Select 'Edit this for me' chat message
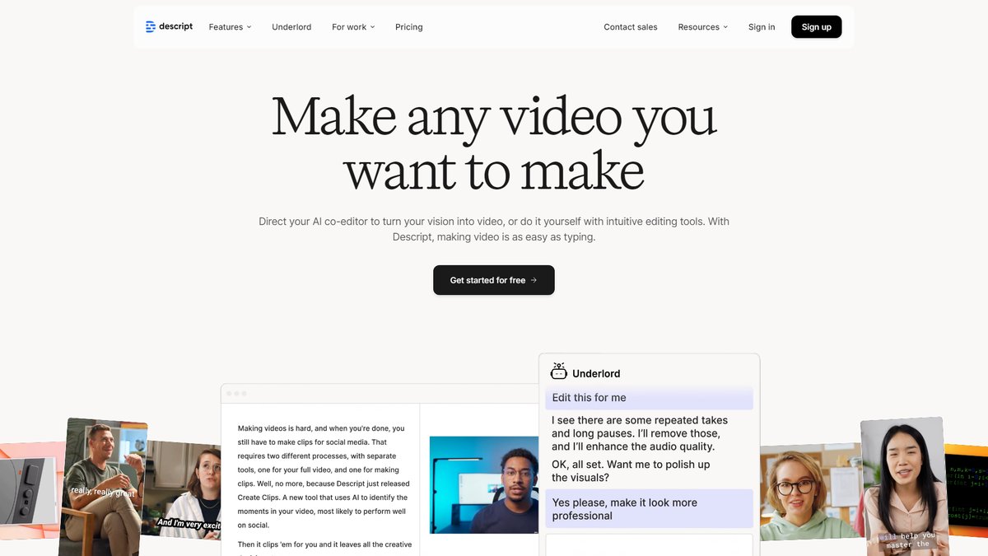This screenshot has height=556, width=988. click(x=649, y=398)
